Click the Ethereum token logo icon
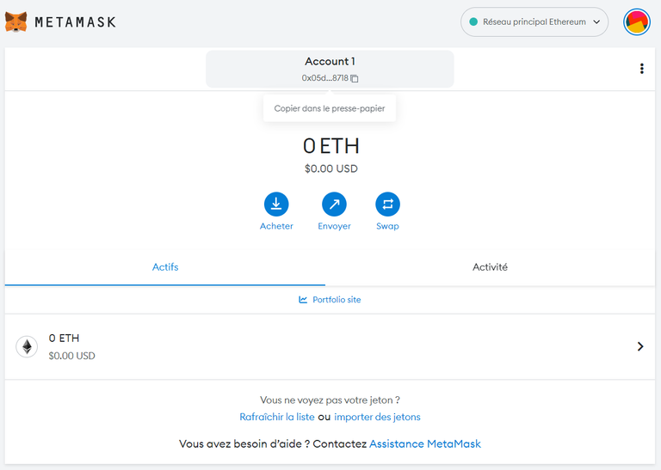Image resolution: width=661 pixels, height=470 pixels. coord(27,347)
